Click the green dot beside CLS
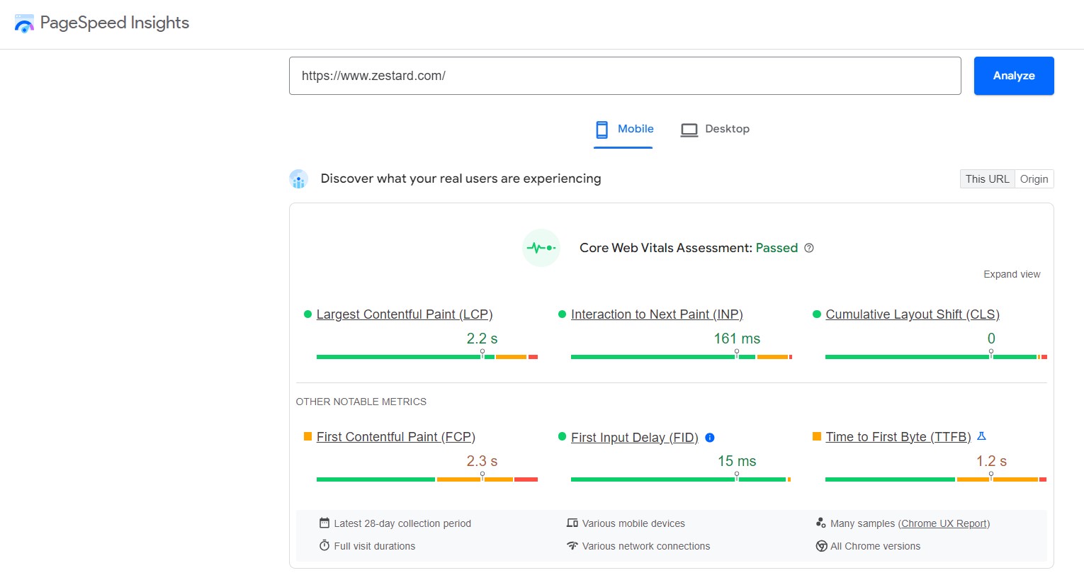The width and height of the screenshot is (1084, 585). click(816, 314)
